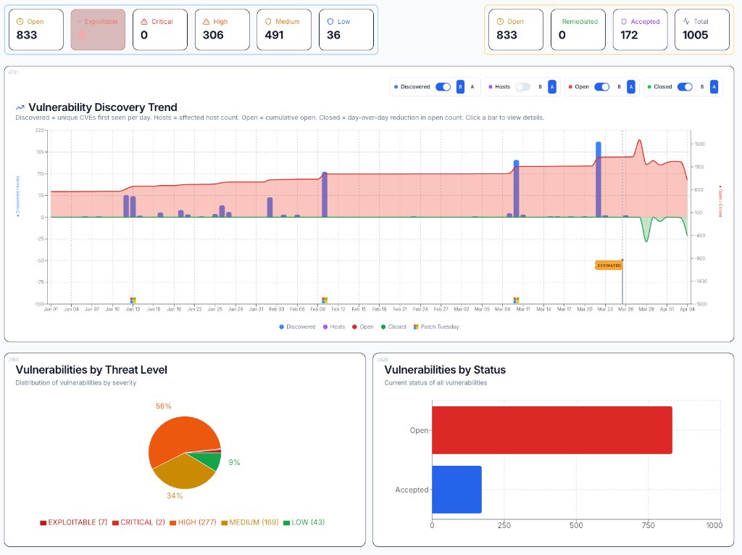Click the Critical warning triangle icon
Screen dimensions: 742x555
pyautogui.click(x=144, y=21)
